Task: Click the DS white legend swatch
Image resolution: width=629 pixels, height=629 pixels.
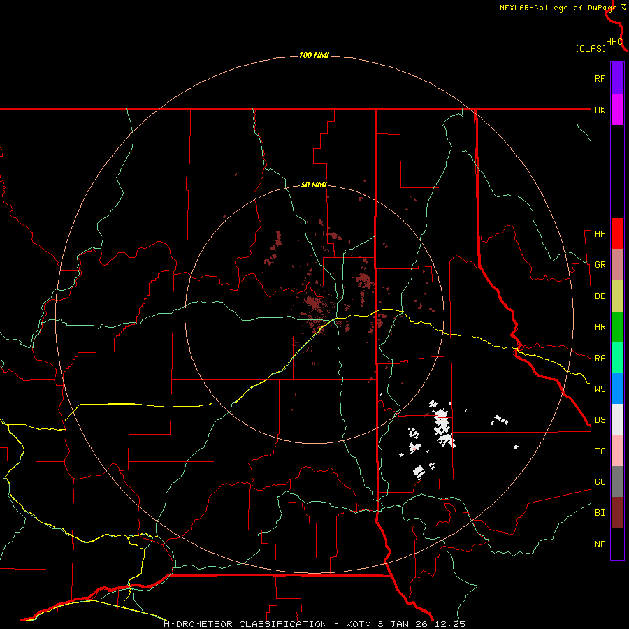Action: 617,419
